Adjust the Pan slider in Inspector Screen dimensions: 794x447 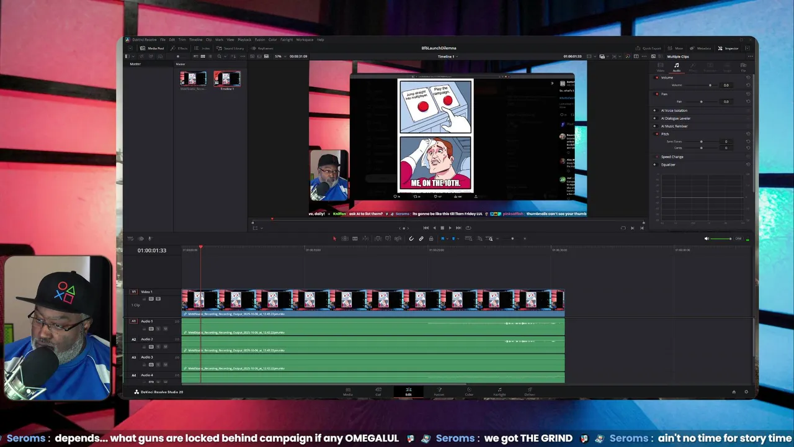pyautogui.click(x=702, y=102)
